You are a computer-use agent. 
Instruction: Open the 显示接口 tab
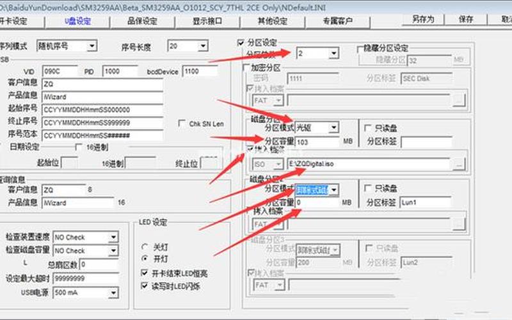point(207,21)
